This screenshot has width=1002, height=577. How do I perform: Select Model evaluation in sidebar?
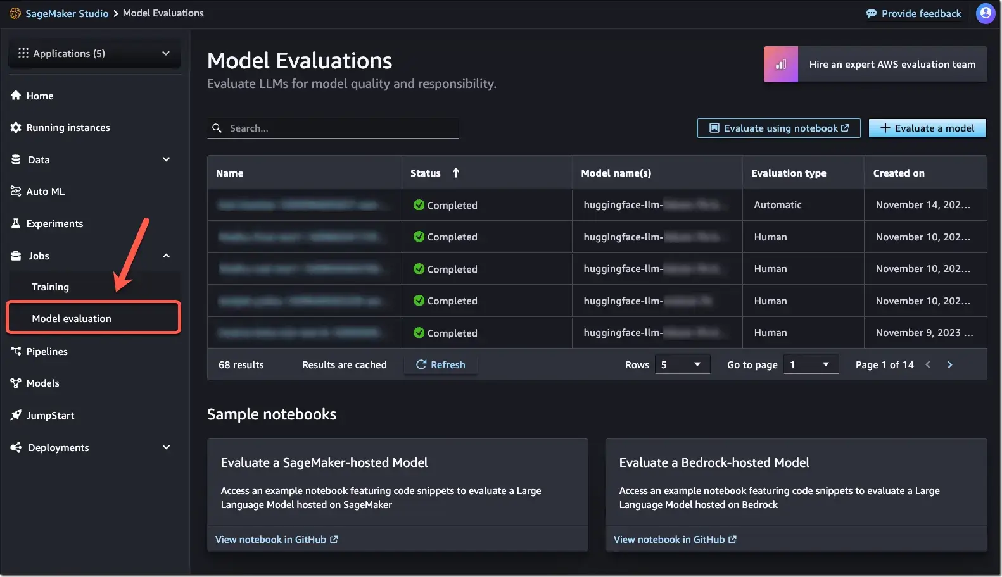click(72, 319)
